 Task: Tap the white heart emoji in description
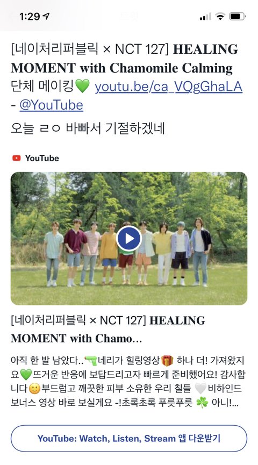tap(200, 389)
